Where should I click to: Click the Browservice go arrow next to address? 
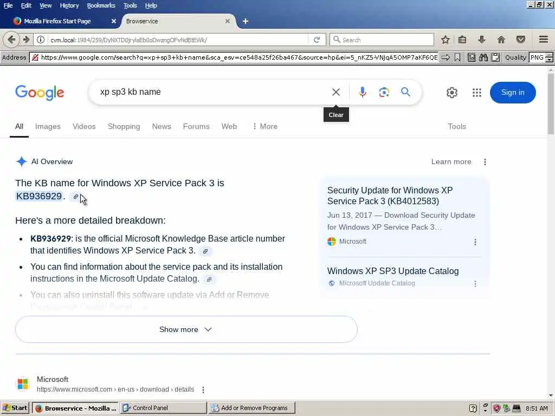point(446,57)
